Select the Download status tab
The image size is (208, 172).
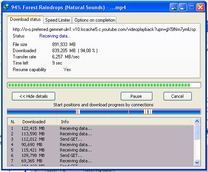tap(25, 19)
